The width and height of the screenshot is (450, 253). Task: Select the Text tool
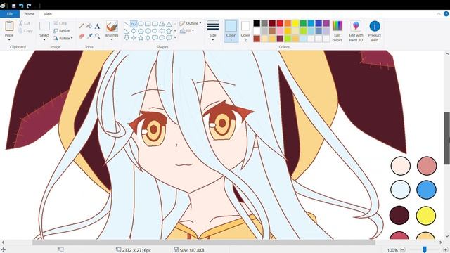(x=97, y=27)
